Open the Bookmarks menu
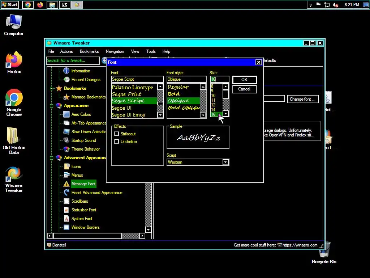 click(x=89, y=51)
